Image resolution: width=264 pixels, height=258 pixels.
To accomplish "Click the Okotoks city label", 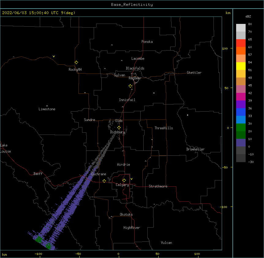I will click(x=126, y=214).
